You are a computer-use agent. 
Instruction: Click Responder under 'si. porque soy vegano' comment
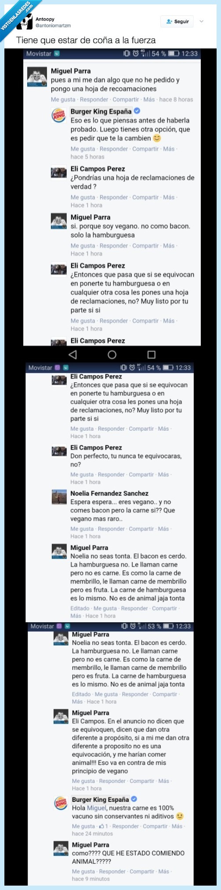pos(114,246)
